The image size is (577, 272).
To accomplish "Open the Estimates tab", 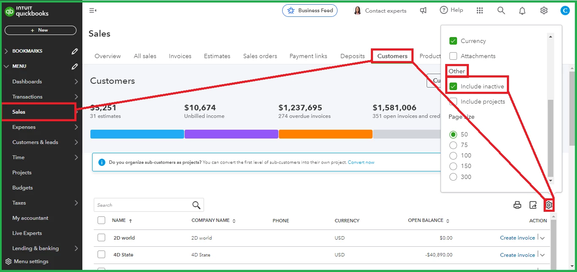I will pyautogui.click(x=217, y=56).
